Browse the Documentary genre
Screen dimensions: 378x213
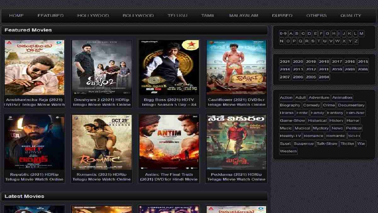pyautogui.click(x=351, y=105)
